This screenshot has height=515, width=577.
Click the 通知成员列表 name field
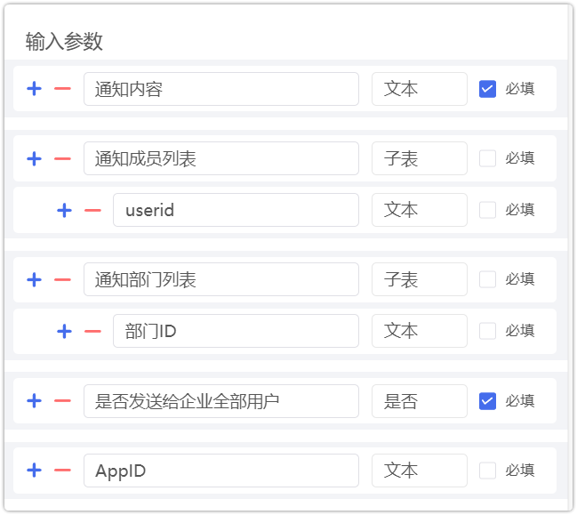coord(220,158)
